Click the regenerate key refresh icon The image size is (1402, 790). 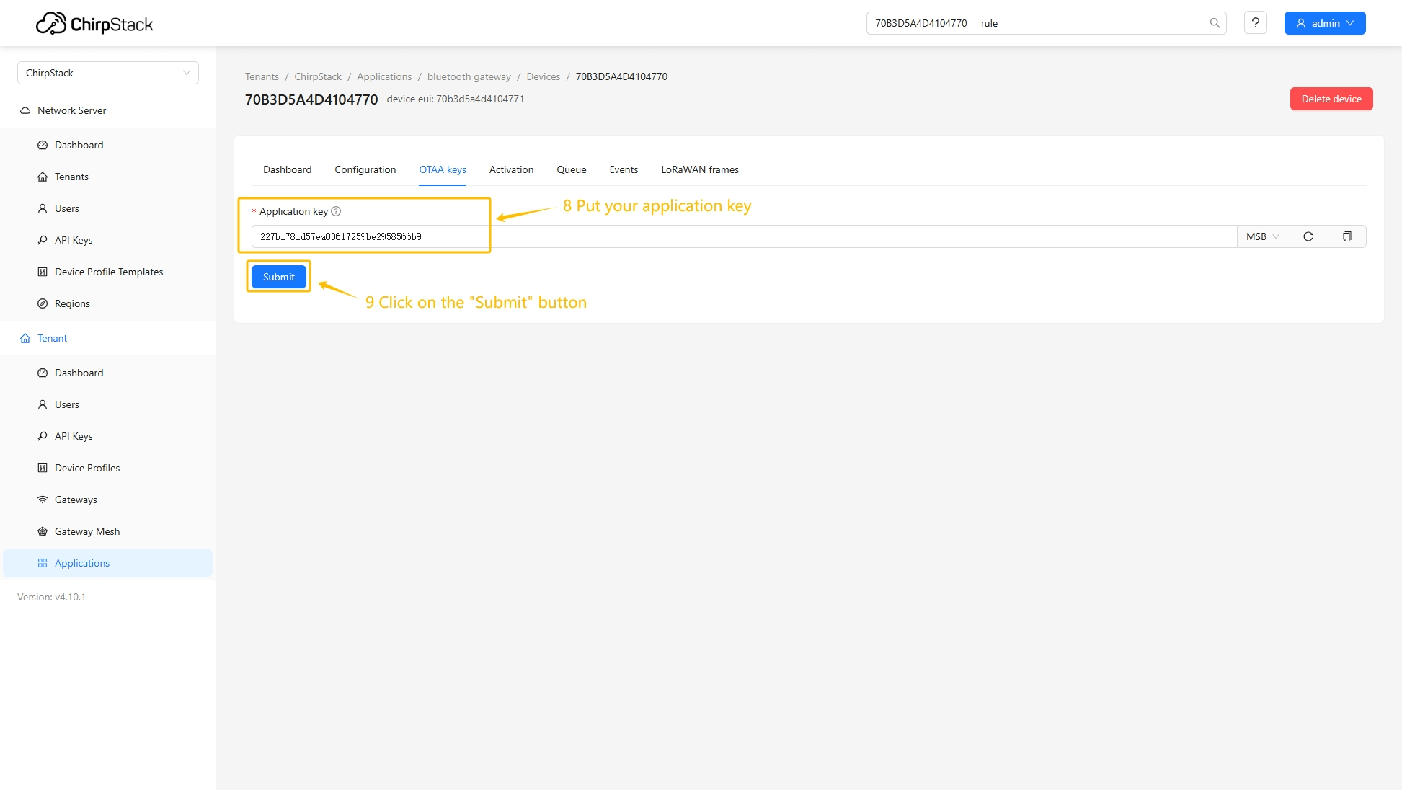pyautogui.click(x=1308, y=236)
